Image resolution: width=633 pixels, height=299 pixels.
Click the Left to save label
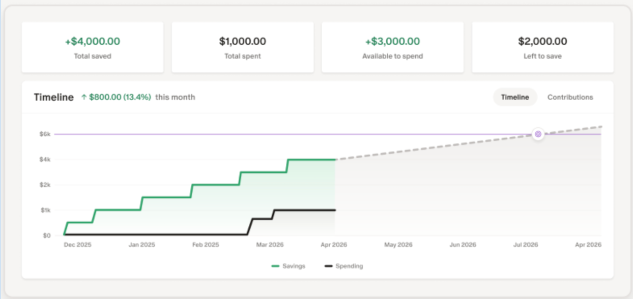click(x=542, y=56)
